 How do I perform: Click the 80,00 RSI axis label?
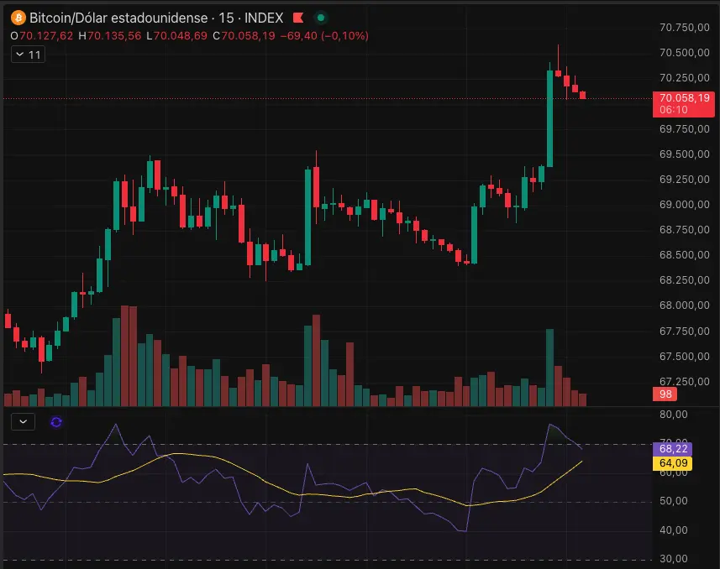pyautogui.click(x=673, y=415)
